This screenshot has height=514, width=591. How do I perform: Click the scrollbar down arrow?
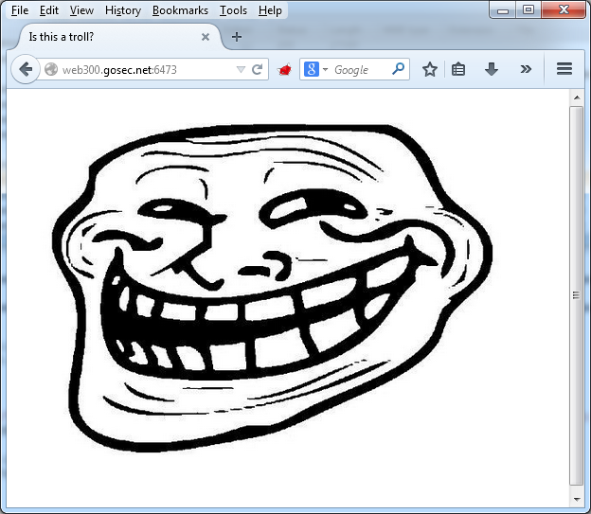point(577,500)
